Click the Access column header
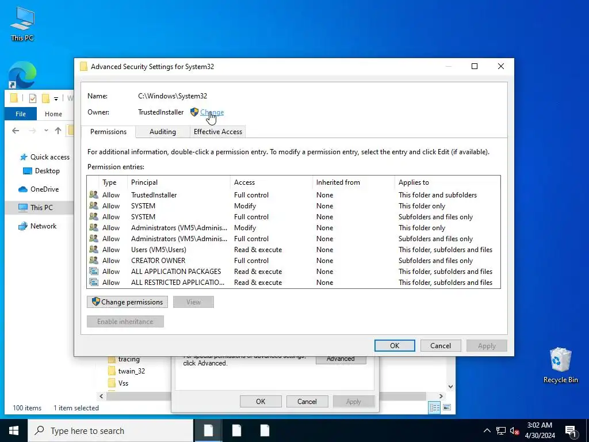 271,182
